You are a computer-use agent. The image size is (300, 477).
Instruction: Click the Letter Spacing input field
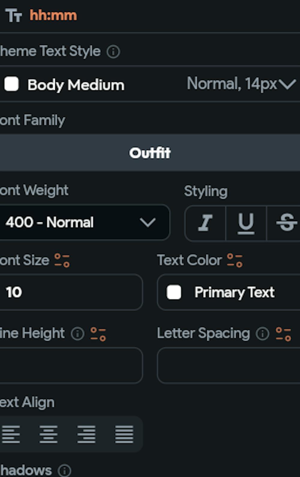click(228, 365)
